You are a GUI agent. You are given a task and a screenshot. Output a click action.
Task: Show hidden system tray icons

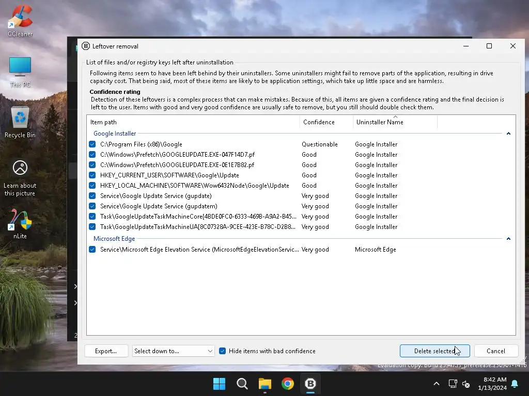coord(436,384)
